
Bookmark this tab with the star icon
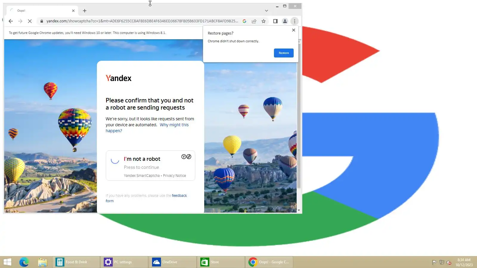point(264,21)
